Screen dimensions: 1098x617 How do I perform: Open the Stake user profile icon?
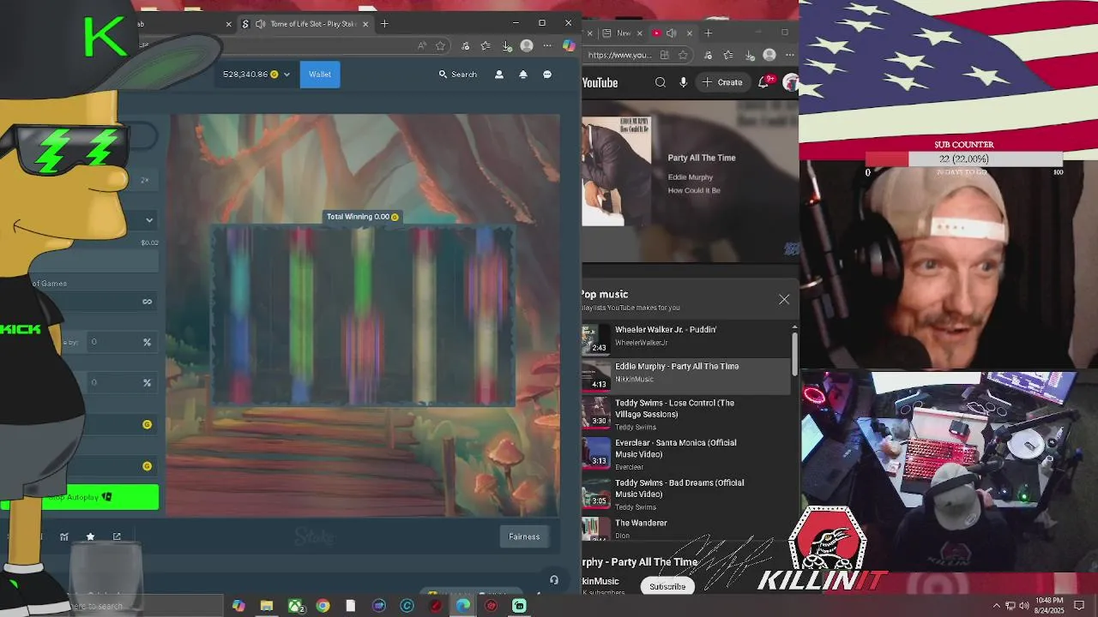click(x=499, y=75)
